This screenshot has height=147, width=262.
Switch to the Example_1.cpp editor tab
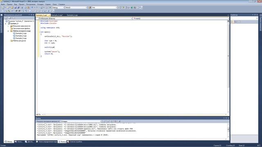(72, 15)
